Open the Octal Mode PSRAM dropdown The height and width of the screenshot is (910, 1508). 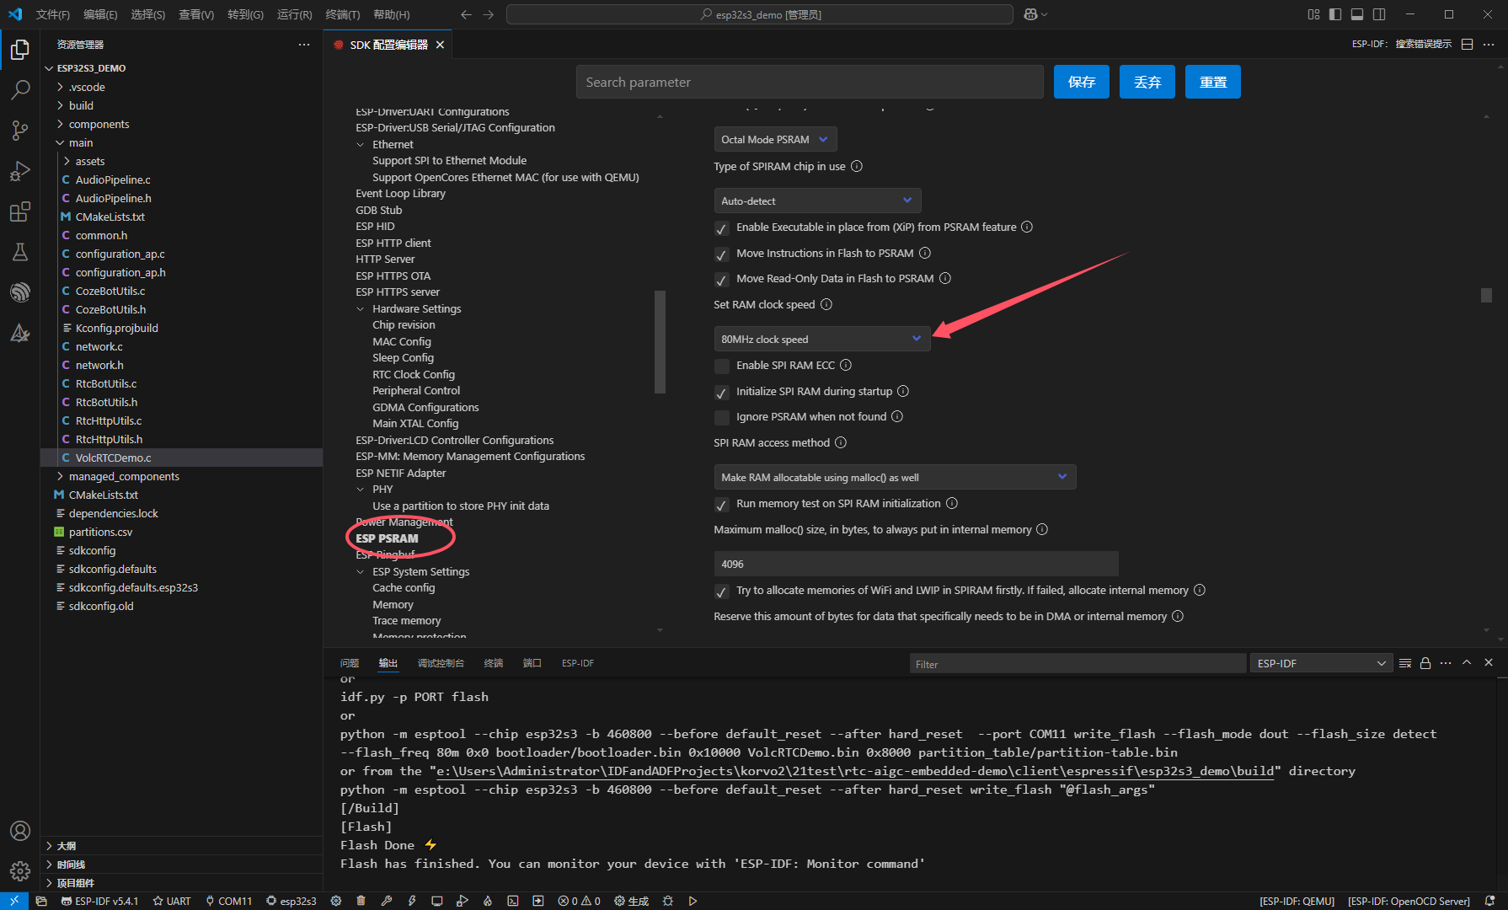(774, 139)
